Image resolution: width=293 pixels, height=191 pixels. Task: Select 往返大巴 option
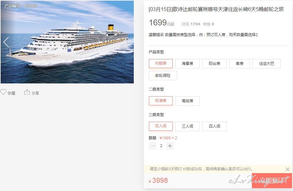[267, 64]
